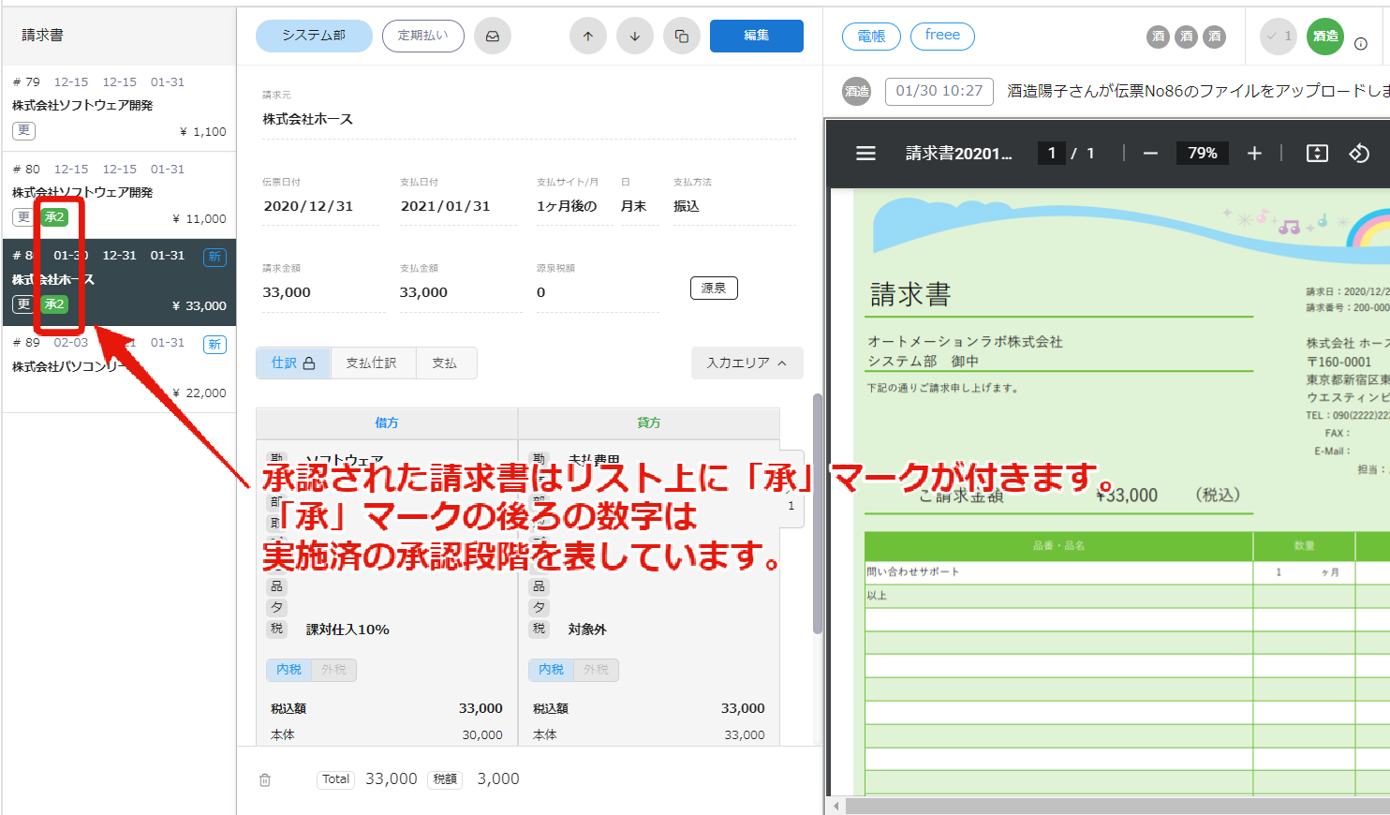Click the third gray 酒 approver badge
This screenshot has width=1390, height=815.
(1215, 37)
